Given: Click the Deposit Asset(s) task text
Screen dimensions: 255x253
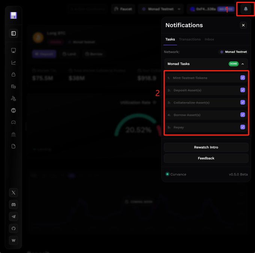Looking at the screenshot, I should tap(187, 90).
